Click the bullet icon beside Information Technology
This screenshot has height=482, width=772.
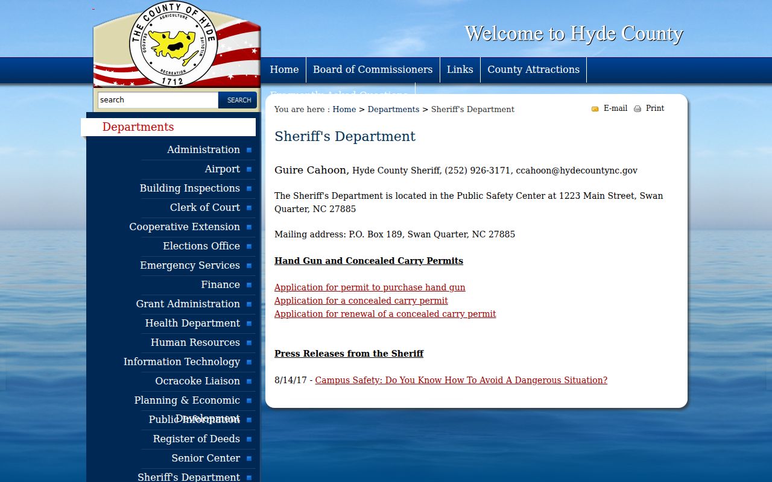(x=249, y=362)
